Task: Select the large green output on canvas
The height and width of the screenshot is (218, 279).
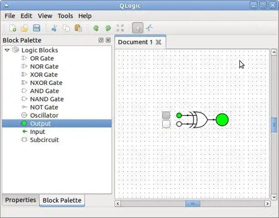Action: click(222, 120)
